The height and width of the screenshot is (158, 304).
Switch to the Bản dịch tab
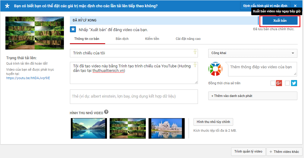click(122, 39)
